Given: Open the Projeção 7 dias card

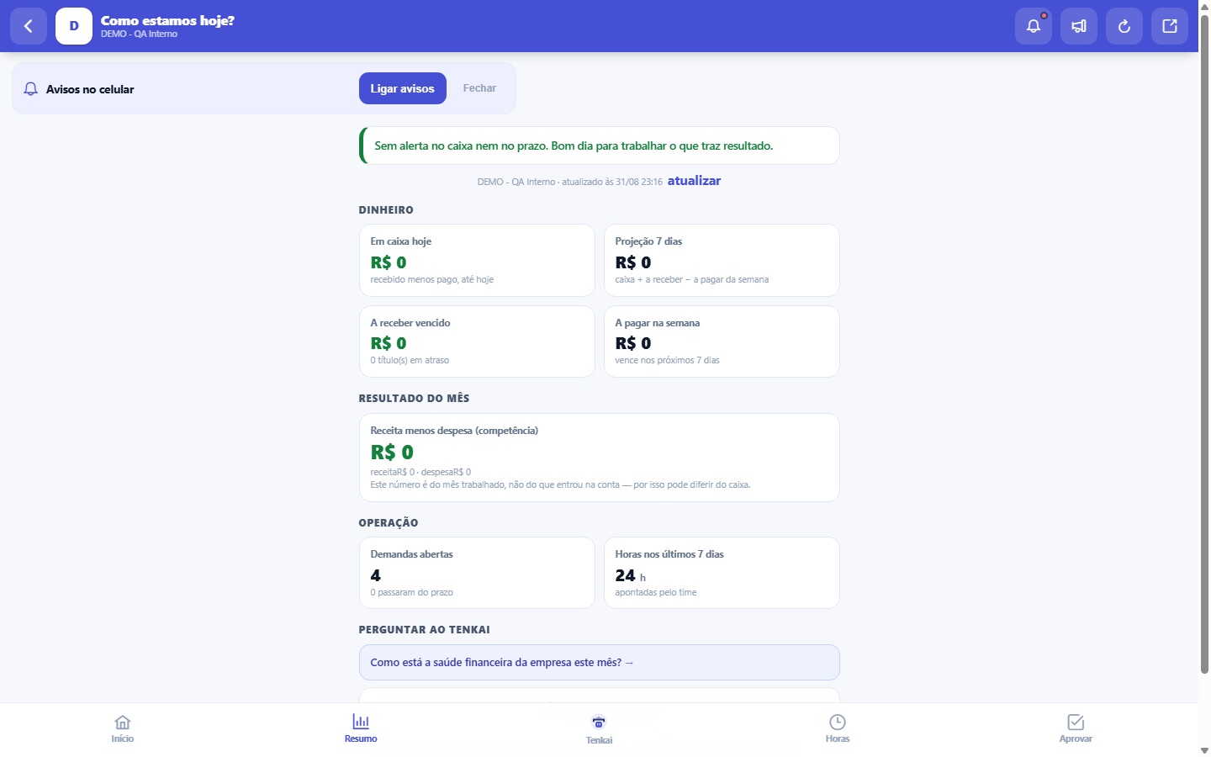Looking at the screenshot, I should click(x=722, y=261).
